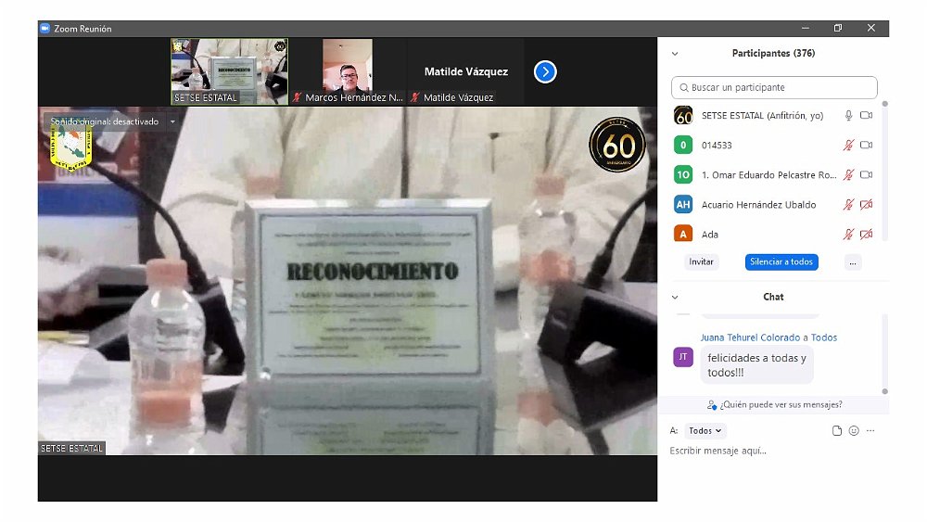Click the next arrow in the video gallery strip

(x=545, y=71)
